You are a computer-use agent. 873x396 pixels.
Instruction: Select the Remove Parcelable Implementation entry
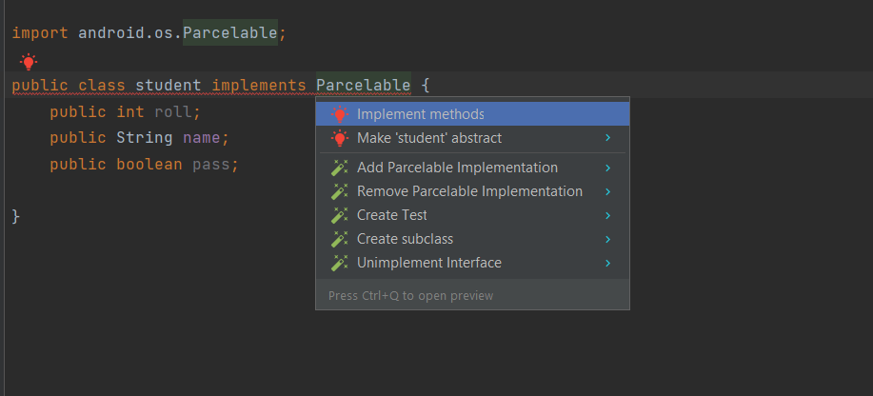click(x=469, y=191)
